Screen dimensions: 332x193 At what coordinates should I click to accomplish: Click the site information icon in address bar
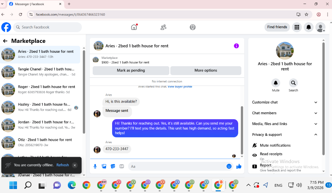pos(31,14)
